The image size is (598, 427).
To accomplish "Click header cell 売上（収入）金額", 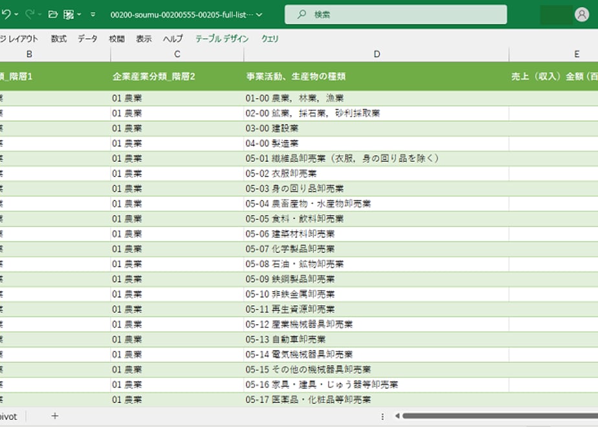I will coord(554,76).
